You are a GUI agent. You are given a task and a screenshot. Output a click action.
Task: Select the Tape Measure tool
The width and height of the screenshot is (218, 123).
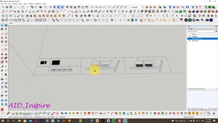(x=2, y=67)
